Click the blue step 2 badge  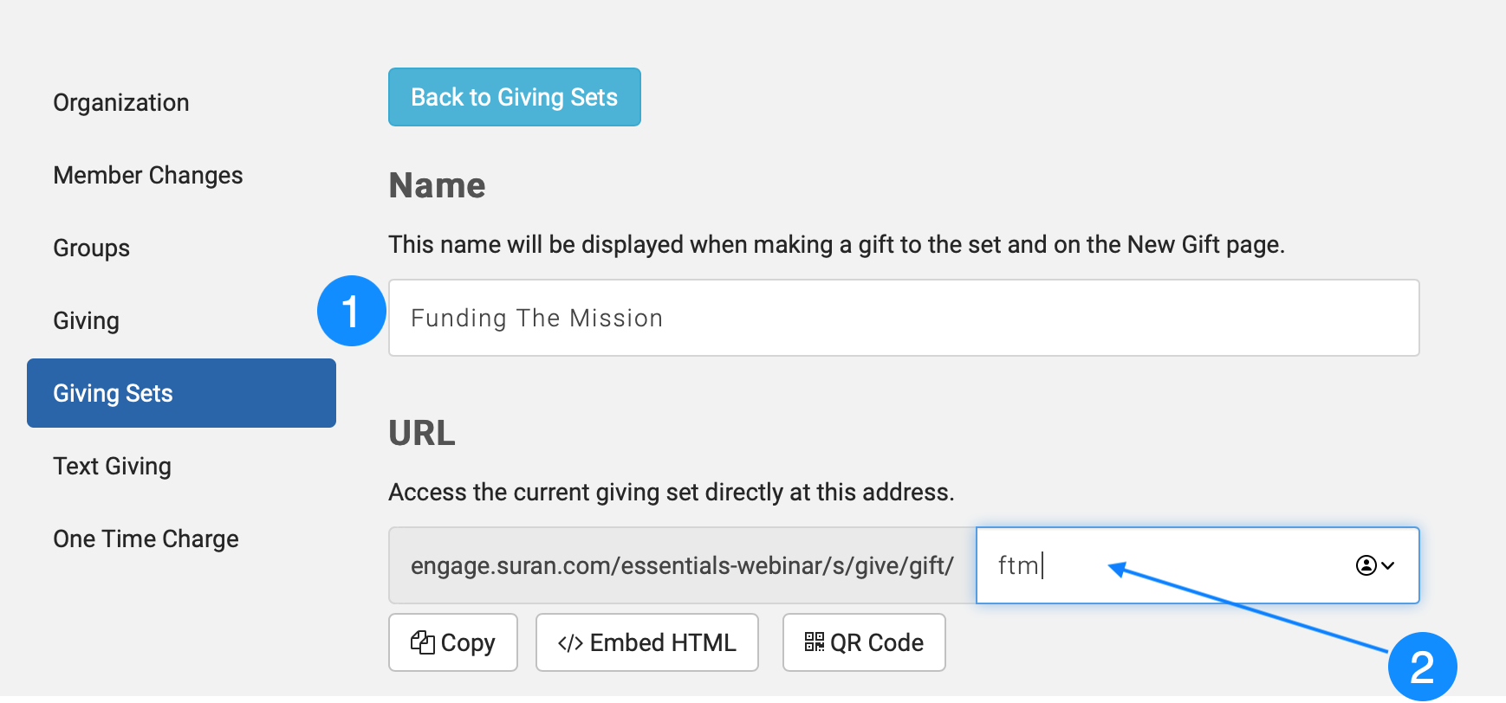1422,667
